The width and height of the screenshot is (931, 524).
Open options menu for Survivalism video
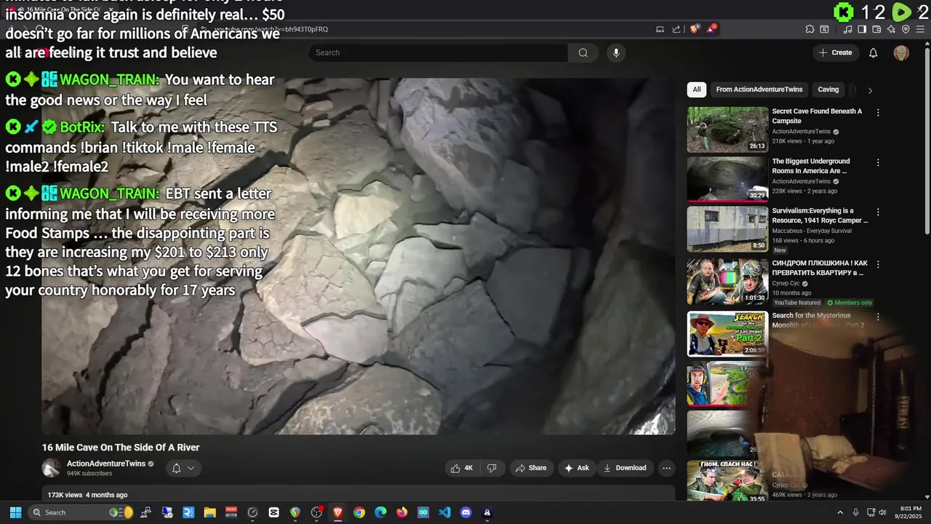pos(878,213)
